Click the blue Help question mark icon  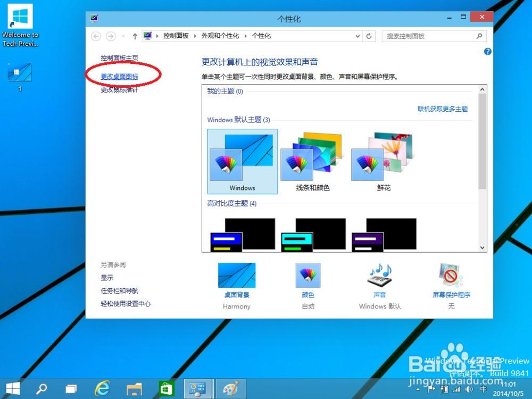pos(488,51)
